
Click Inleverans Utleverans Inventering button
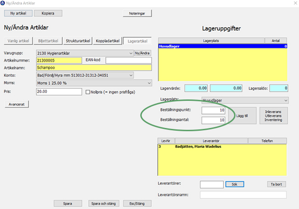click(273, 116)
